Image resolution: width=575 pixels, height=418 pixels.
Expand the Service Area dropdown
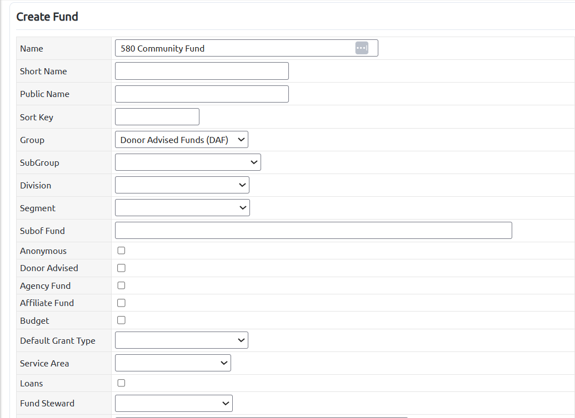pos(173,363)
